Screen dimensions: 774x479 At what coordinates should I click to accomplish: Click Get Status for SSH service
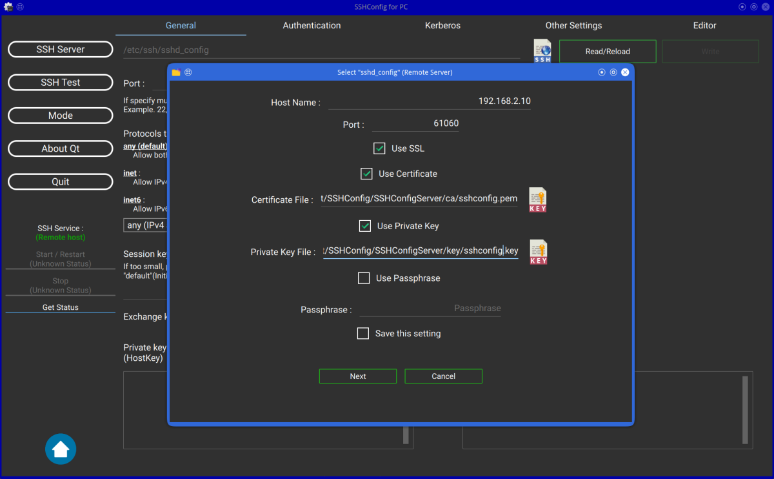(61, 307)
